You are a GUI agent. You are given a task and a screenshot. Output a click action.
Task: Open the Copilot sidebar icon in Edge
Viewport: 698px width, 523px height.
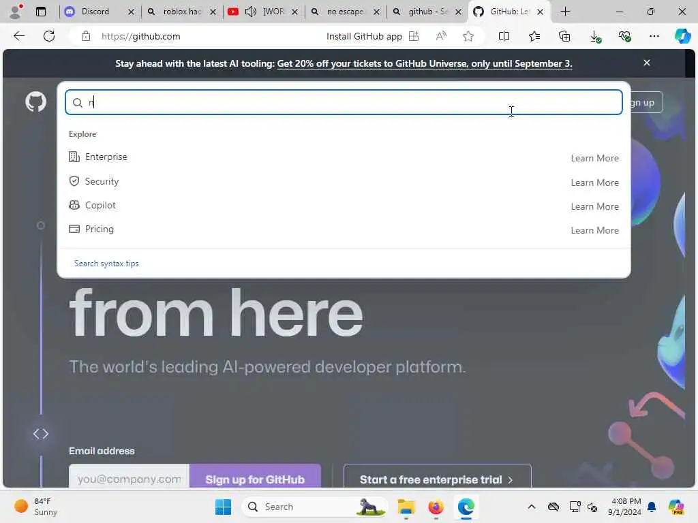(x=683, y=36)
